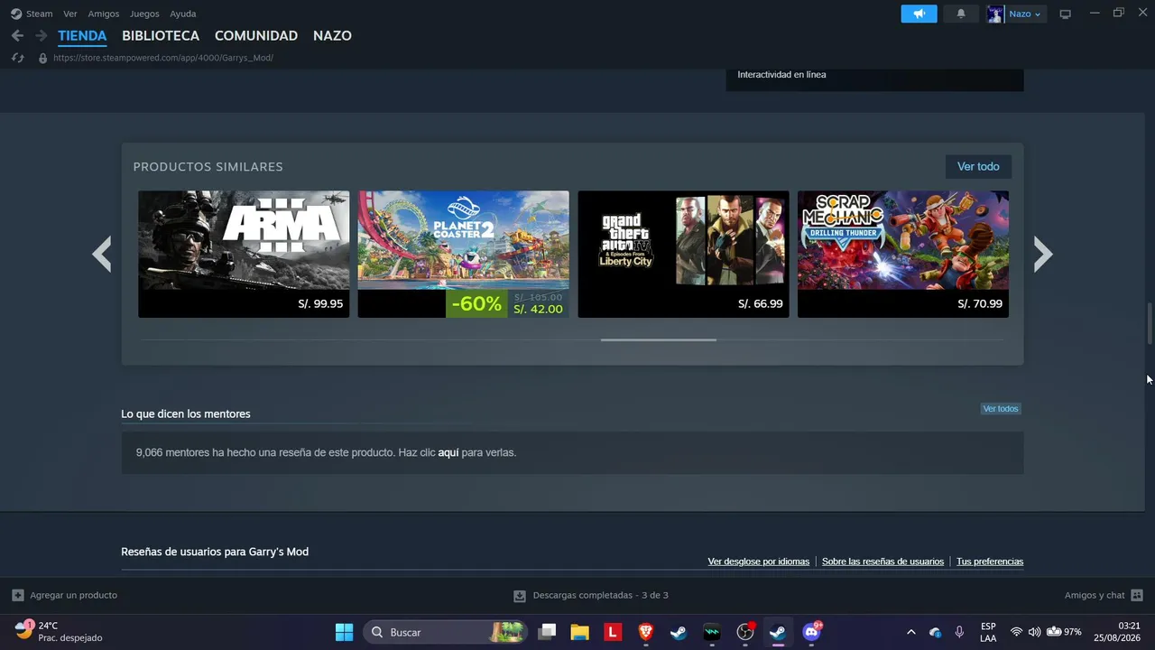Screen dimensions: 1155x650
Task: Click the Agregar un producto plus icon
Action: [x=18, y=595]
